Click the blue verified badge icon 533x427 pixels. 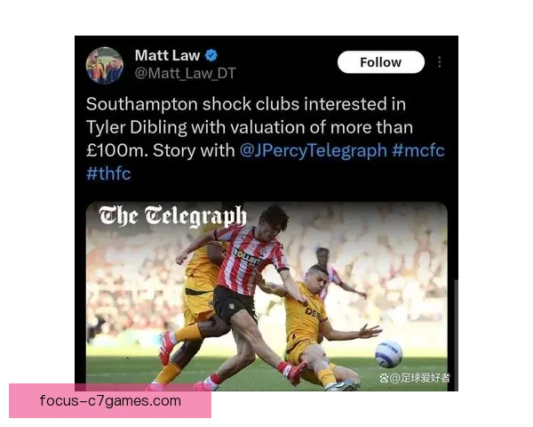[x=211, y=55]
